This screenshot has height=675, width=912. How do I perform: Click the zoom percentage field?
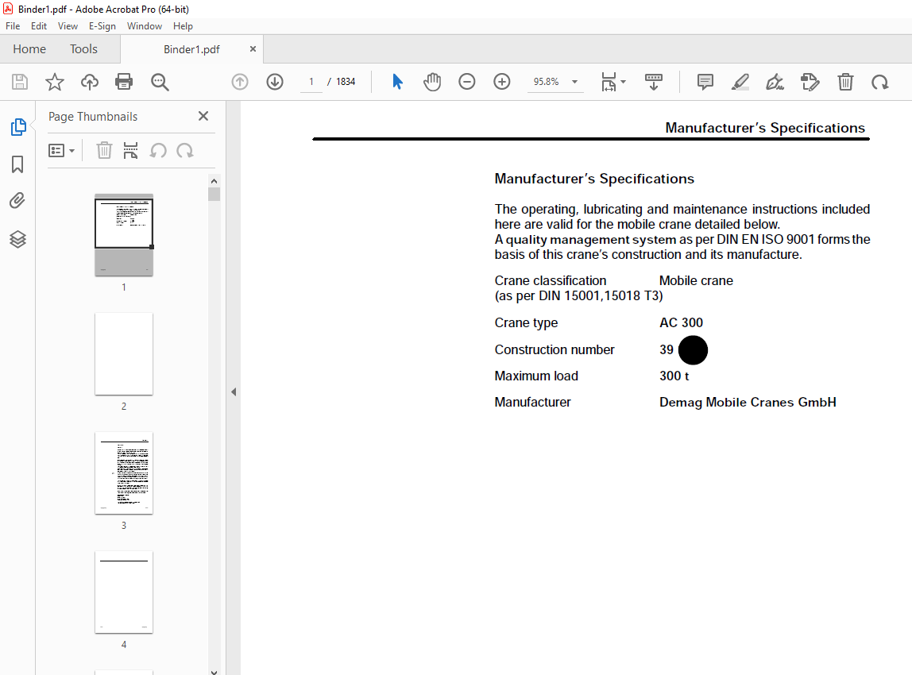pyautogui.click(x=547, y=82)
